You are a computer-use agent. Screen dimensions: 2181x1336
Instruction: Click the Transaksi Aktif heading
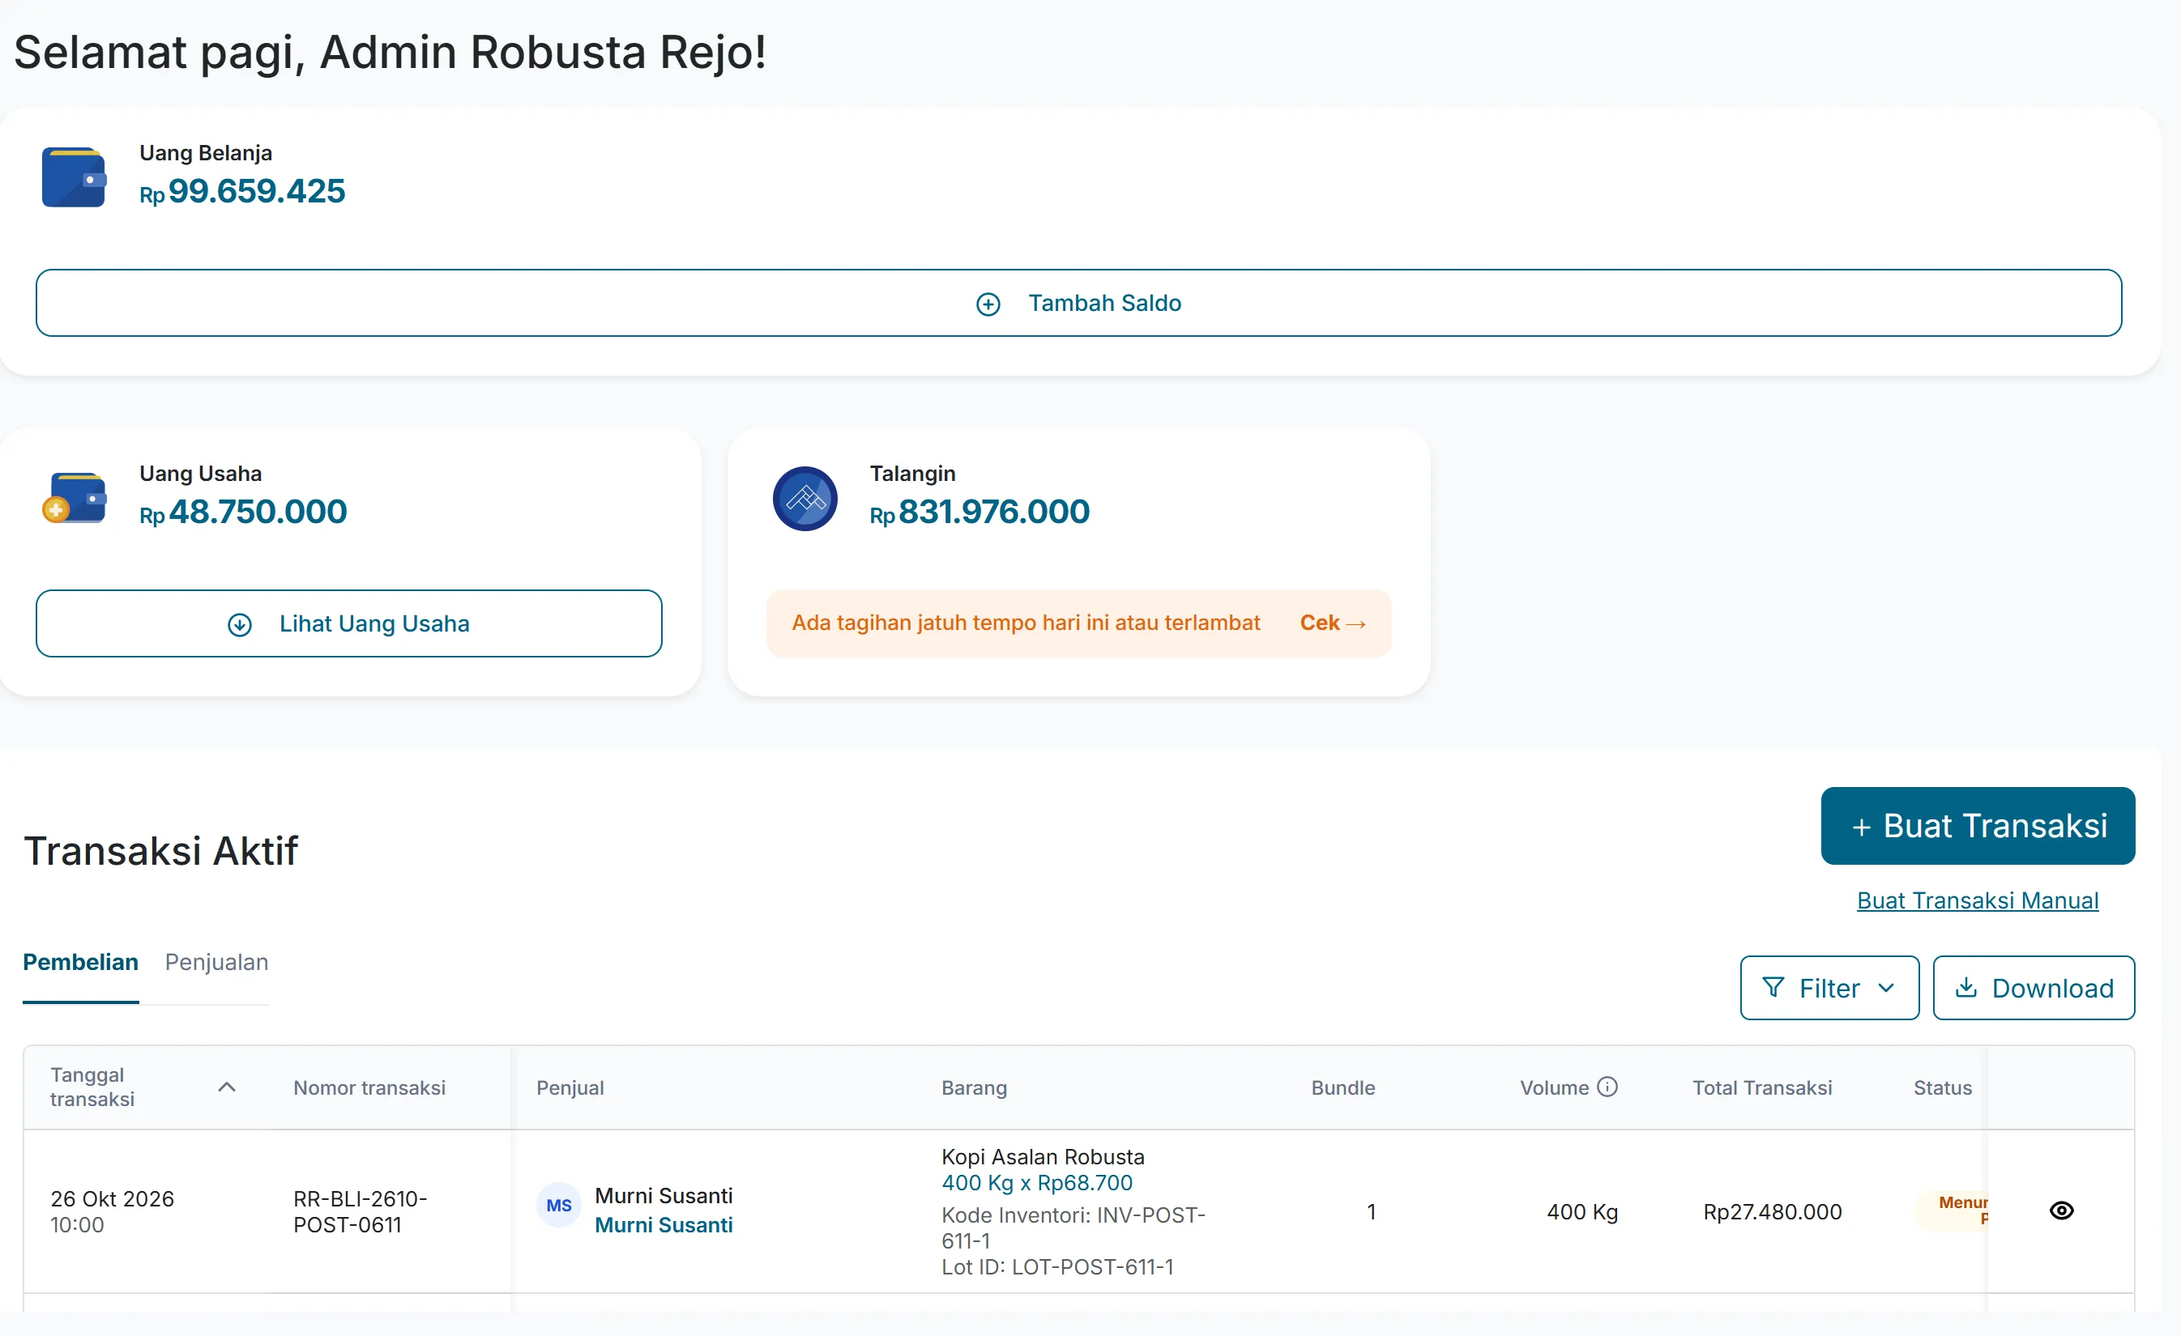point(160,850)
